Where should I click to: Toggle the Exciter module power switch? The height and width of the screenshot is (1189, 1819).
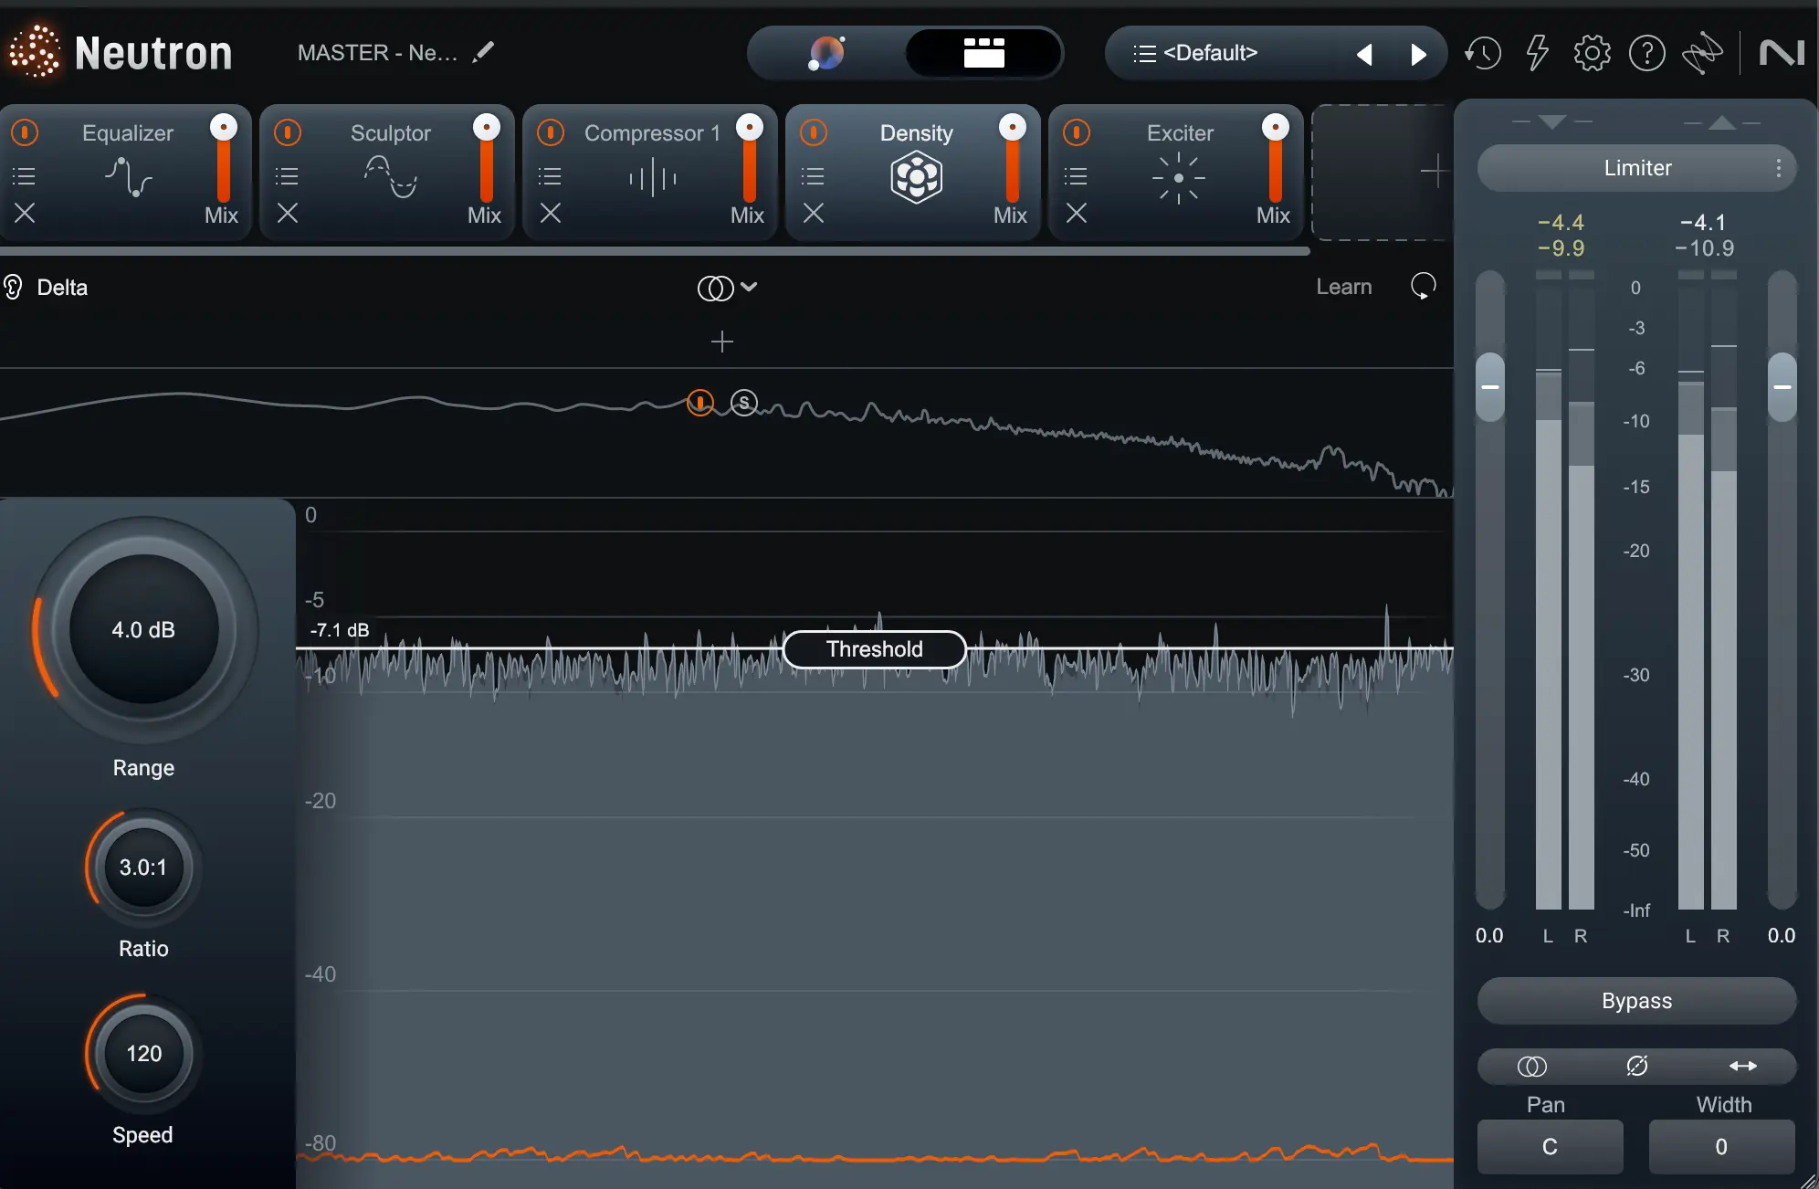pyautogui.click(x=1076, y=132)
